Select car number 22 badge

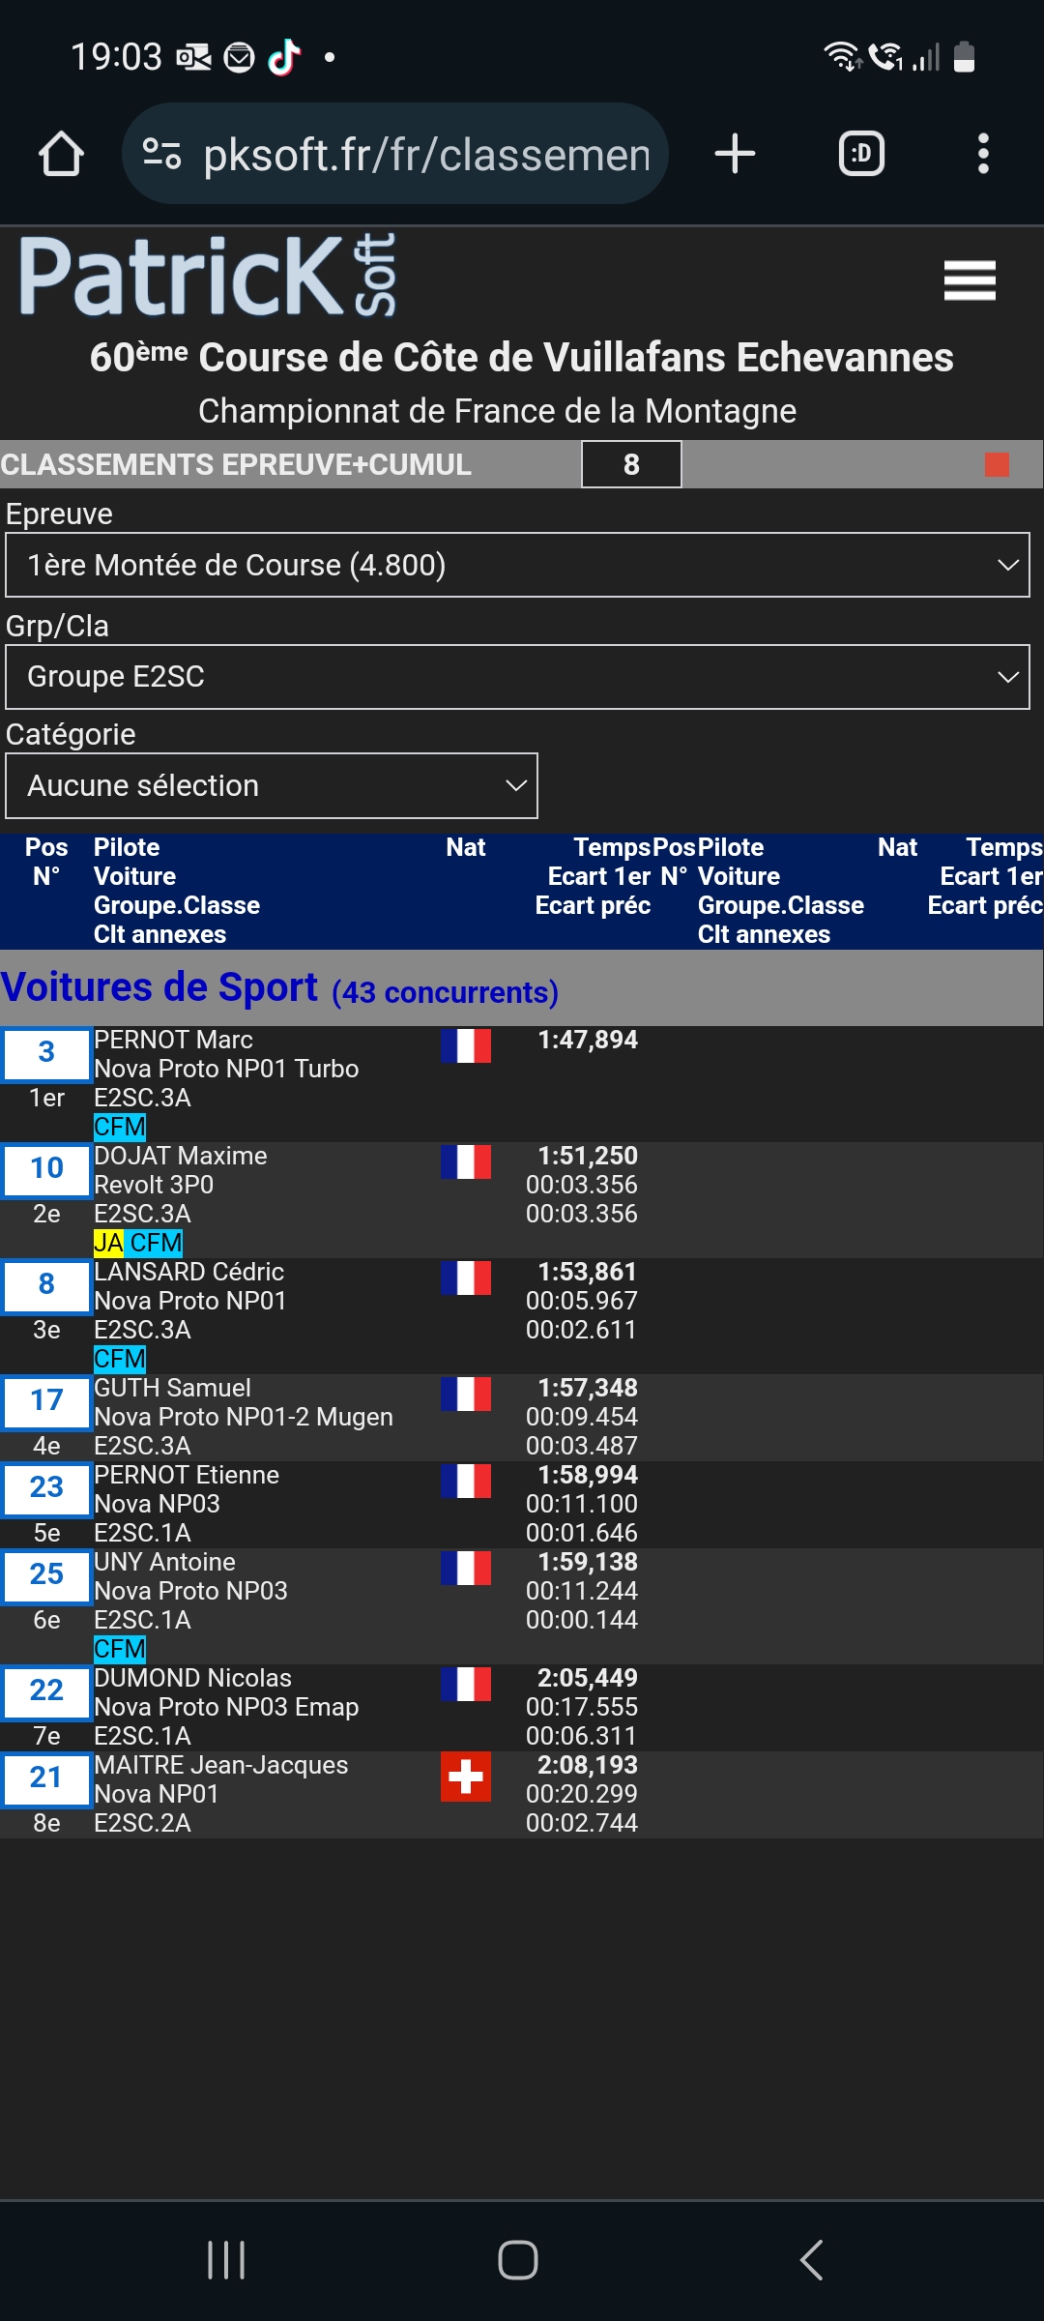click(46, 1691)
